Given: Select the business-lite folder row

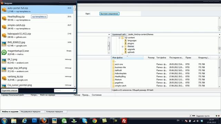Looking at the screenshot, I should click(x=165, y=68).
